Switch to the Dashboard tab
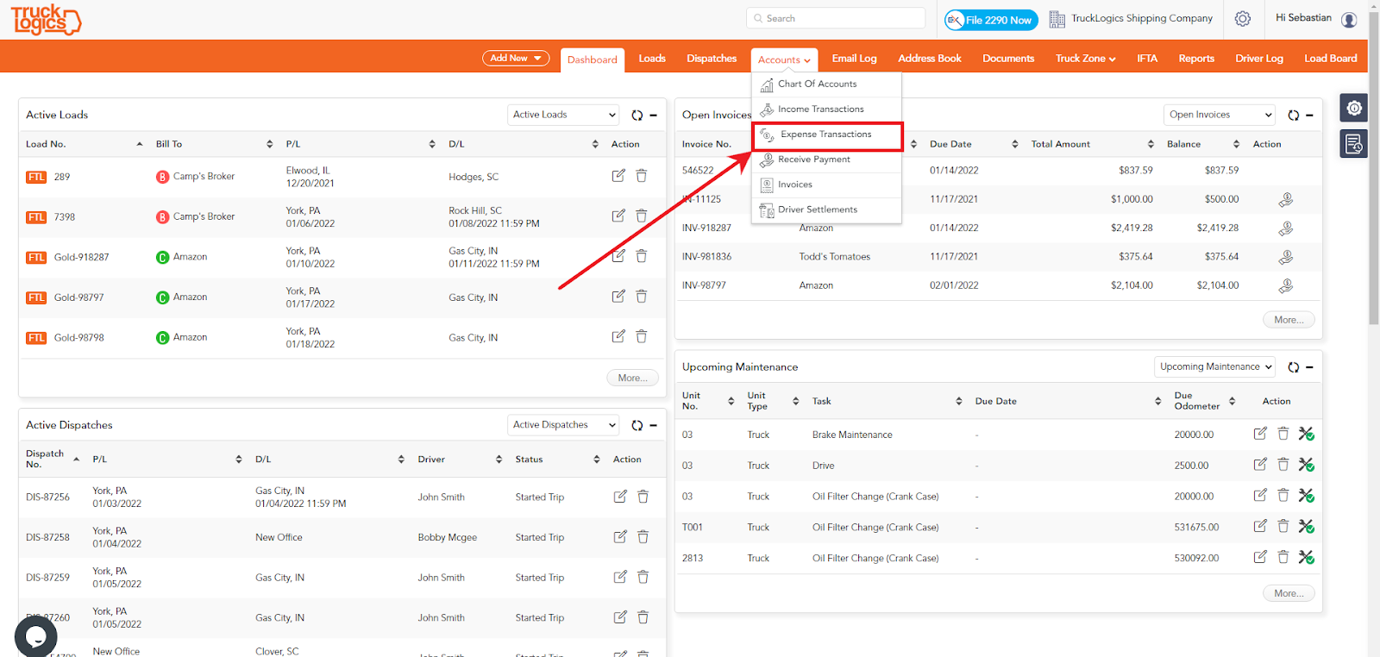This screenshot has height=657, width=1380. click(x=593, y=59)
